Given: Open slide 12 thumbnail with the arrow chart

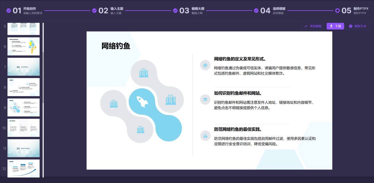Looking at the screenshot, I should 23,169.
